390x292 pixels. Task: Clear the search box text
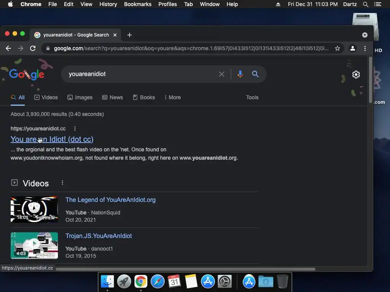click(221, 74)
